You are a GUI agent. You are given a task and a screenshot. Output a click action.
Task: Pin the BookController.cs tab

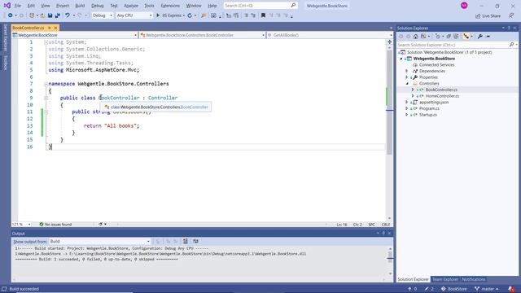pos(50,28)
